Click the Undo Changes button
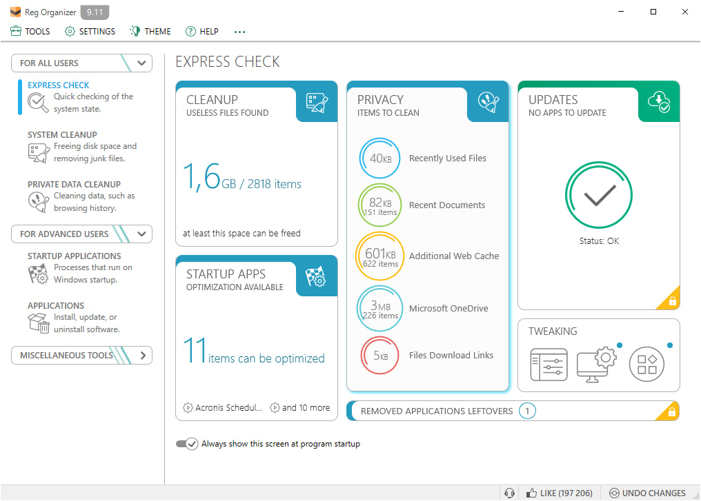Image resolution: width=701 pixels, height=501 pixels. click(647, 493)
